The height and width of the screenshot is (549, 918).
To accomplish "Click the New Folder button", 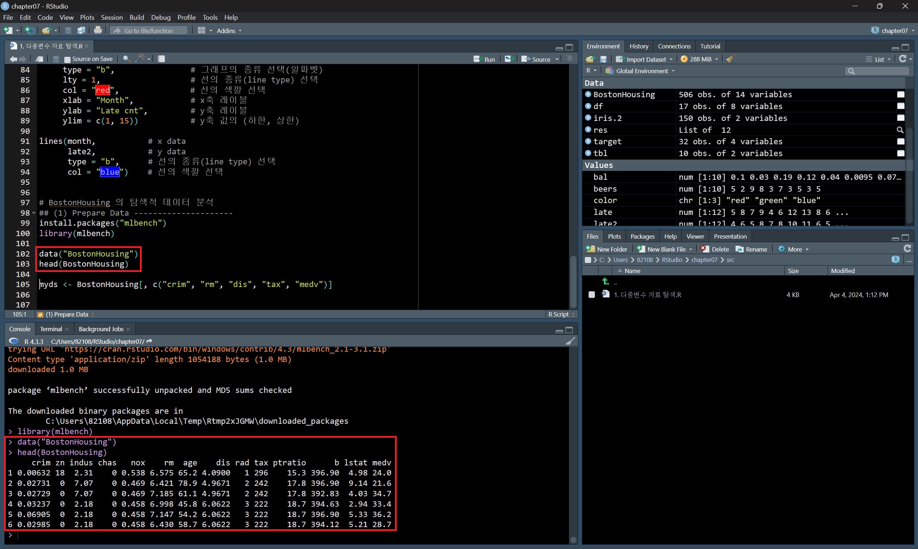I will point(607,249).
